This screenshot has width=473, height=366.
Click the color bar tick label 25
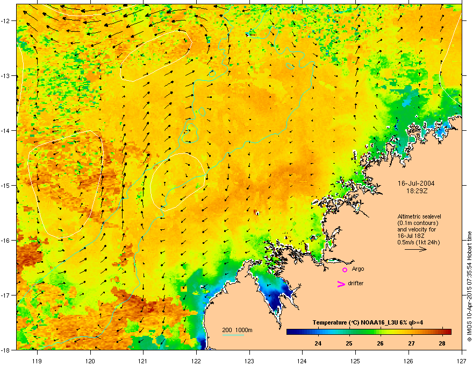pyautogui.click(x=349, y=343)
